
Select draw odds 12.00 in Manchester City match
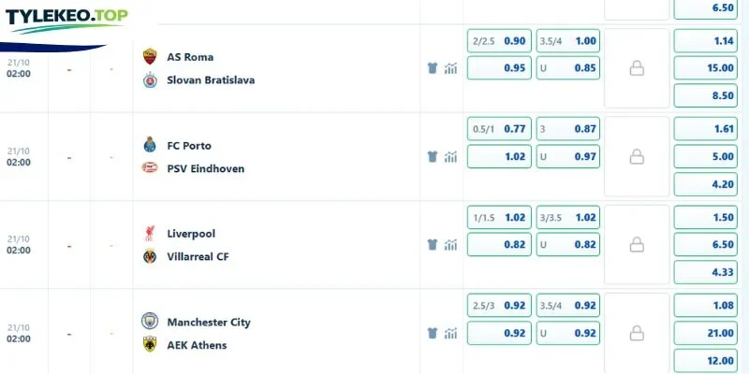(x=706, y=361)
